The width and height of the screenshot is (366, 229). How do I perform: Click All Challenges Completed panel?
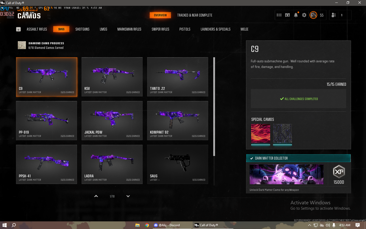[298, 99]
